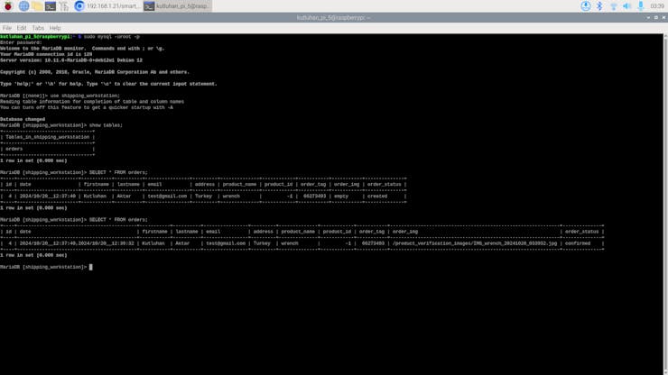Image resolution: width=668 pixels, height=375 pixels.
Task: Click the 'Copyright (c) 2000, 2018' line
Action: point(95,72)
